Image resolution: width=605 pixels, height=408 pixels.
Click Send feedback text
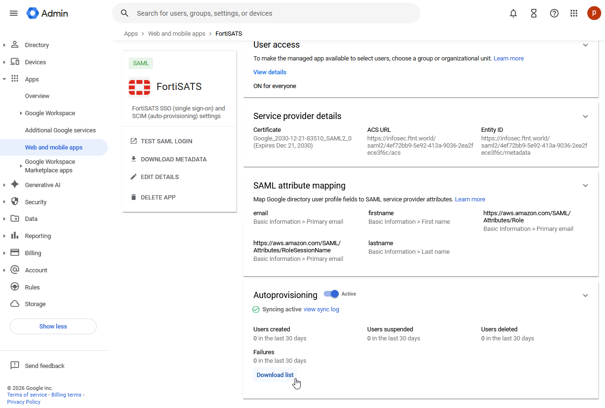pos(45,366)
